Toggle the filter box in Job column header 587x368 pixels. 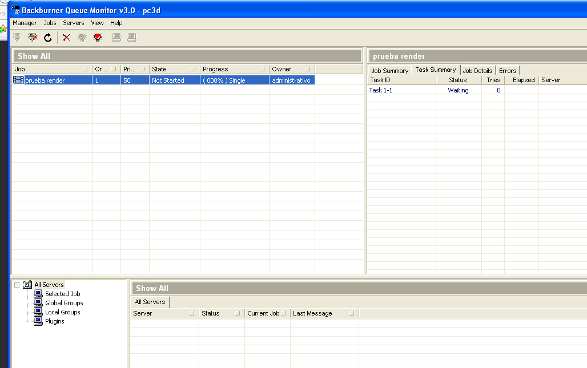click(85, 69)
